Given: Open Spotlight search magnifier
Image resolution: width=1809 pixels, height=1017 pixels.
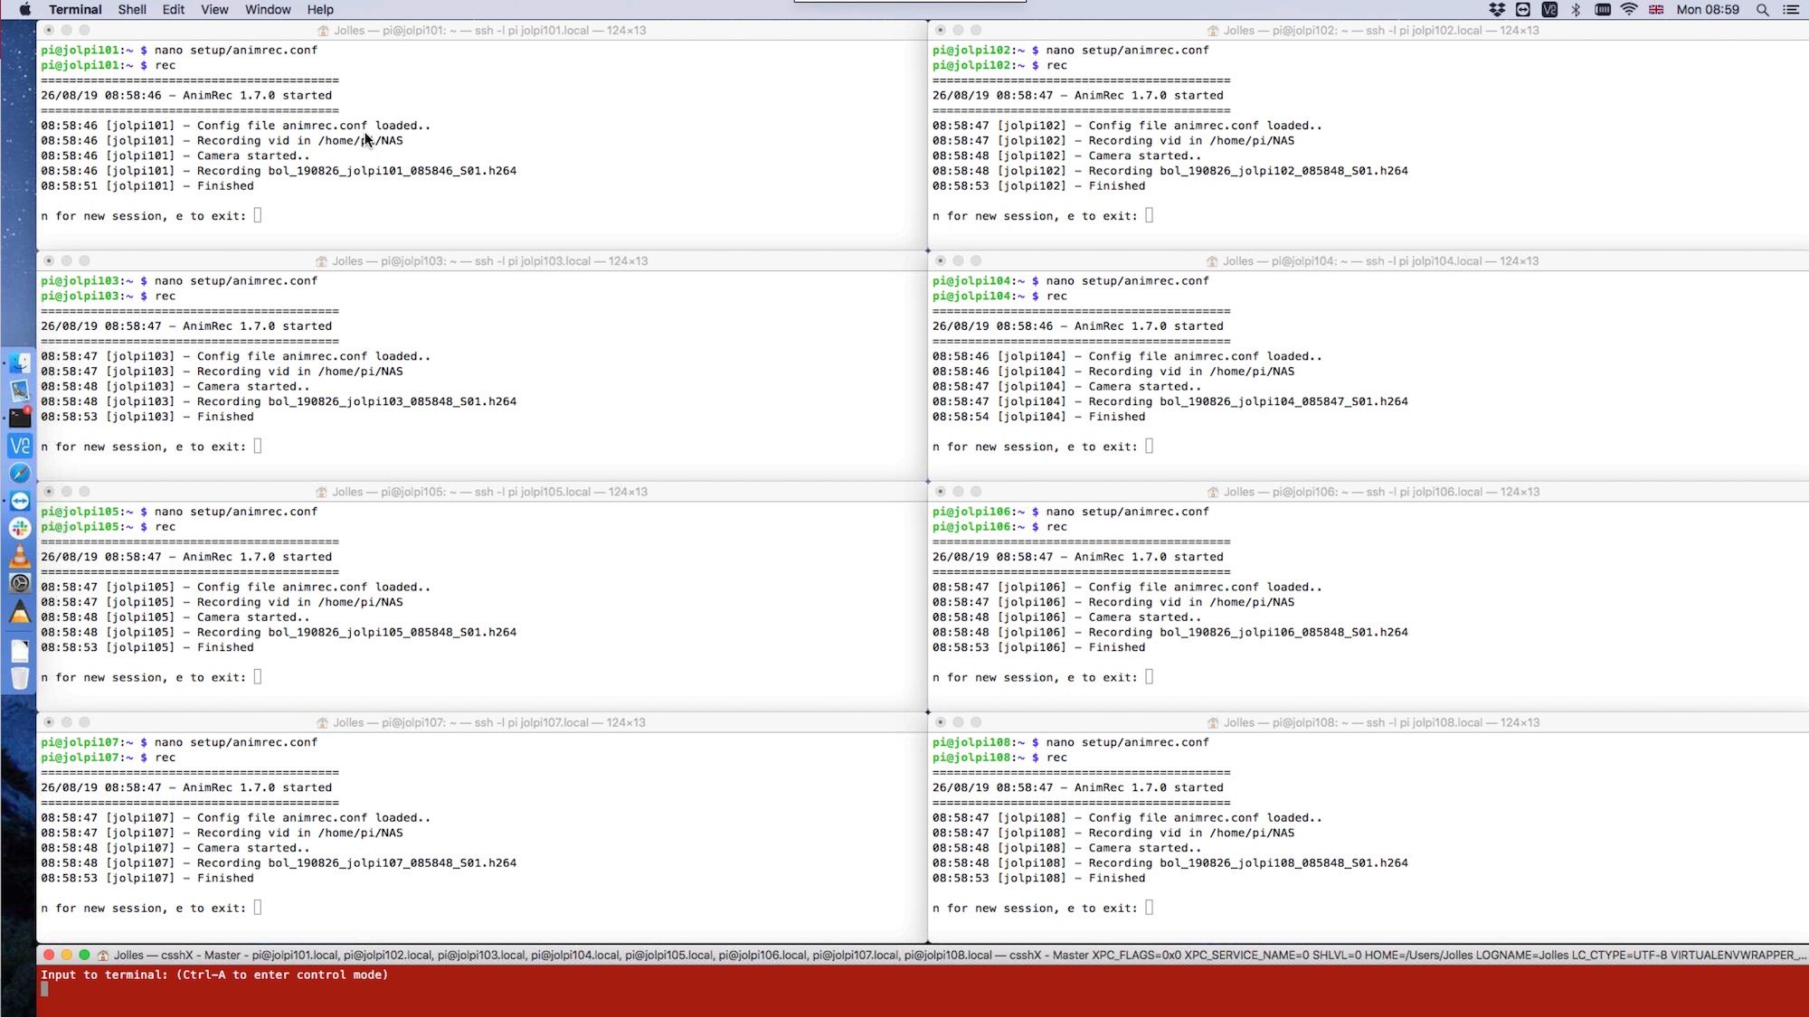Looking at the screenshot, I should point(1762,9).
